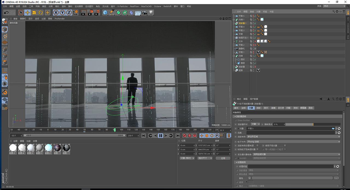Add a floor environment object

click(138, 13)
